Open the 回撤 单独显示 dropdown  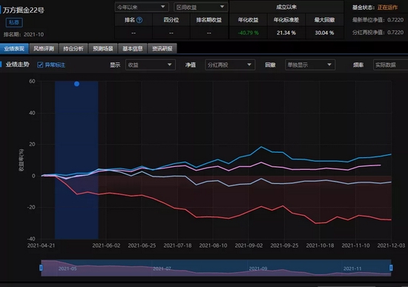(310, 65)
